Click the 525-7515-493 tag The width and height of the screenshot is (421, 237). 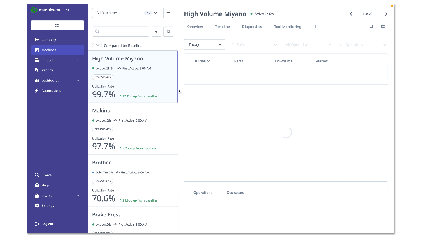pos(103,129)
